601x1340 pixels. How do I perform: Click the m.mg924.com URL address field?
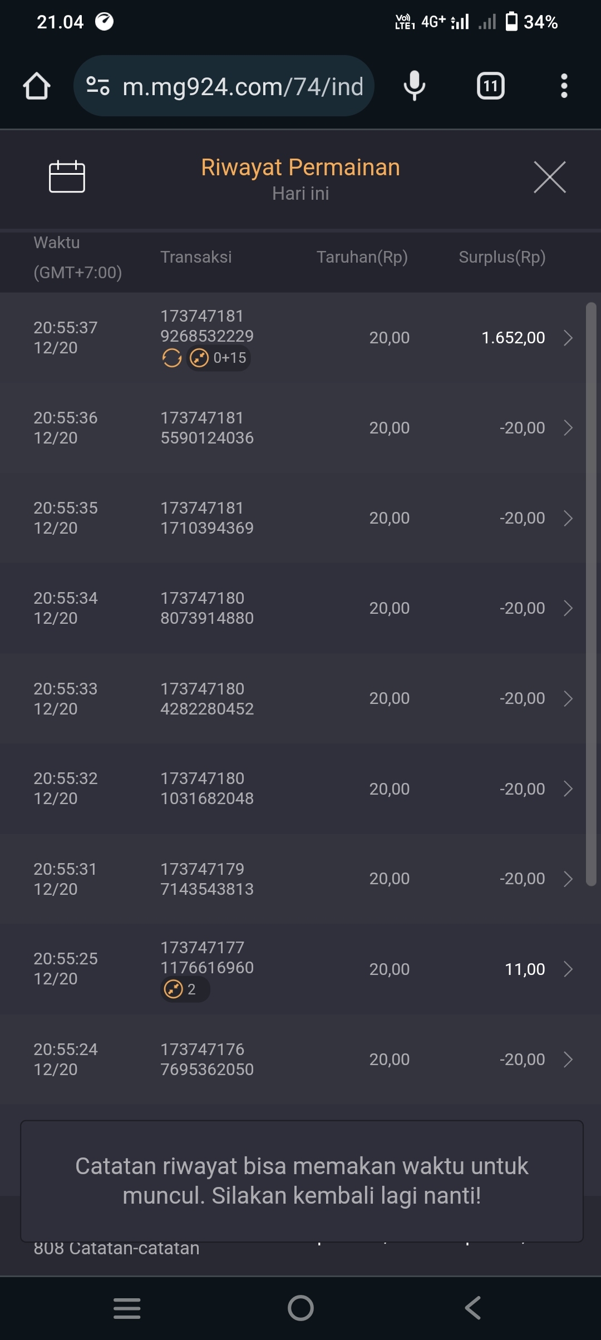coord(243,86)
